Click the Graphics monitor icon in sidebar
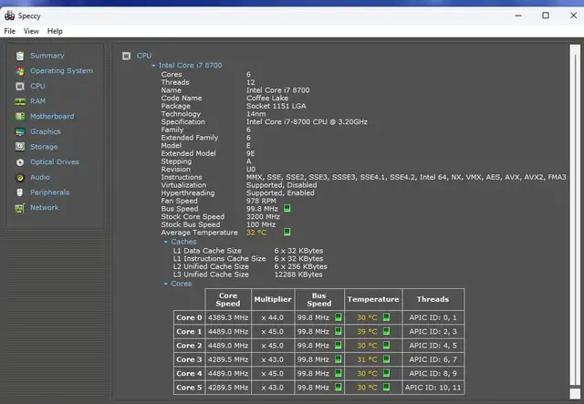The height and width of the screenshot is (404, 584). point(20,132)
